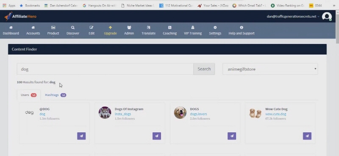The height and width of the screenshot is (156, 339).
Task: Go to Coaching section
Action: (170, 30)
